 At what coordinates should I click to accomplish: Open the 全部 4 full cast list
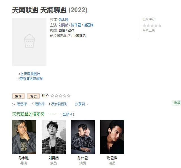(67, 114)
